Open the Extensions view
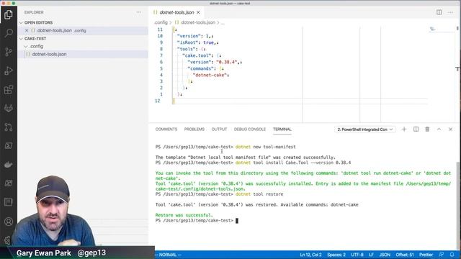Image resolution: width=461 pixels, height=259 pixels. 9,89
